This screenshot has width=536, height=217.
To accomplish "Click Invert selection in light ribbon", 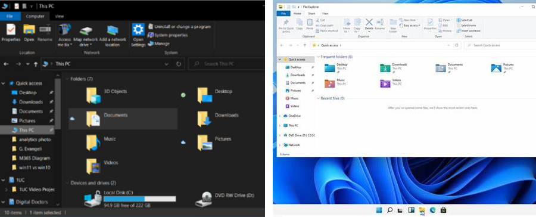I will [468, 30].
